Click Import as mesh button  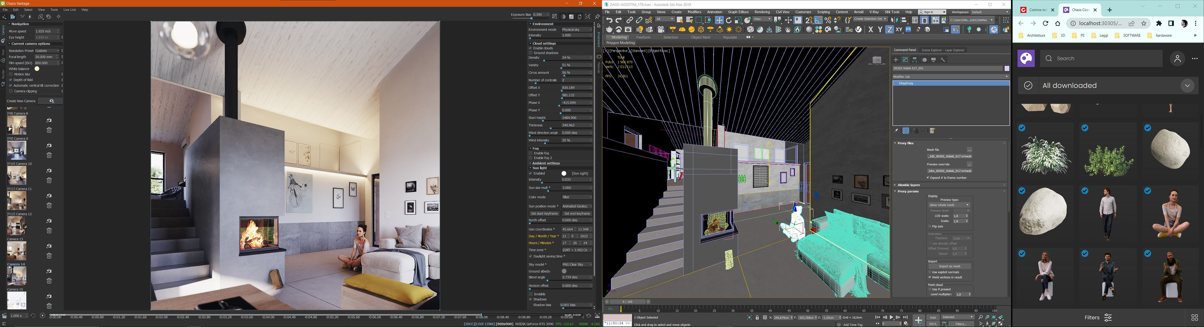[x=950, y=266]
